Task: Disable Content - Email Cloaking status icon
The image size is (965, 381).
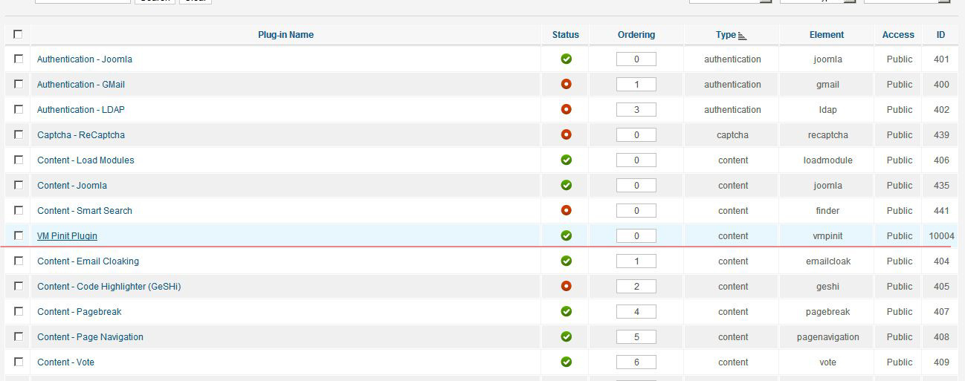Action: coord(566,261)
